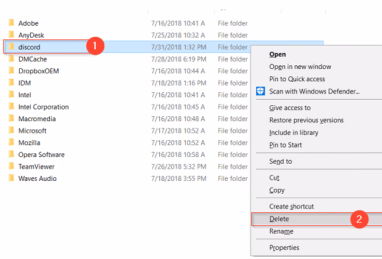Click the date 7/28/2018 6:19 PM
The image size is (382, 259).
[179, 59]
